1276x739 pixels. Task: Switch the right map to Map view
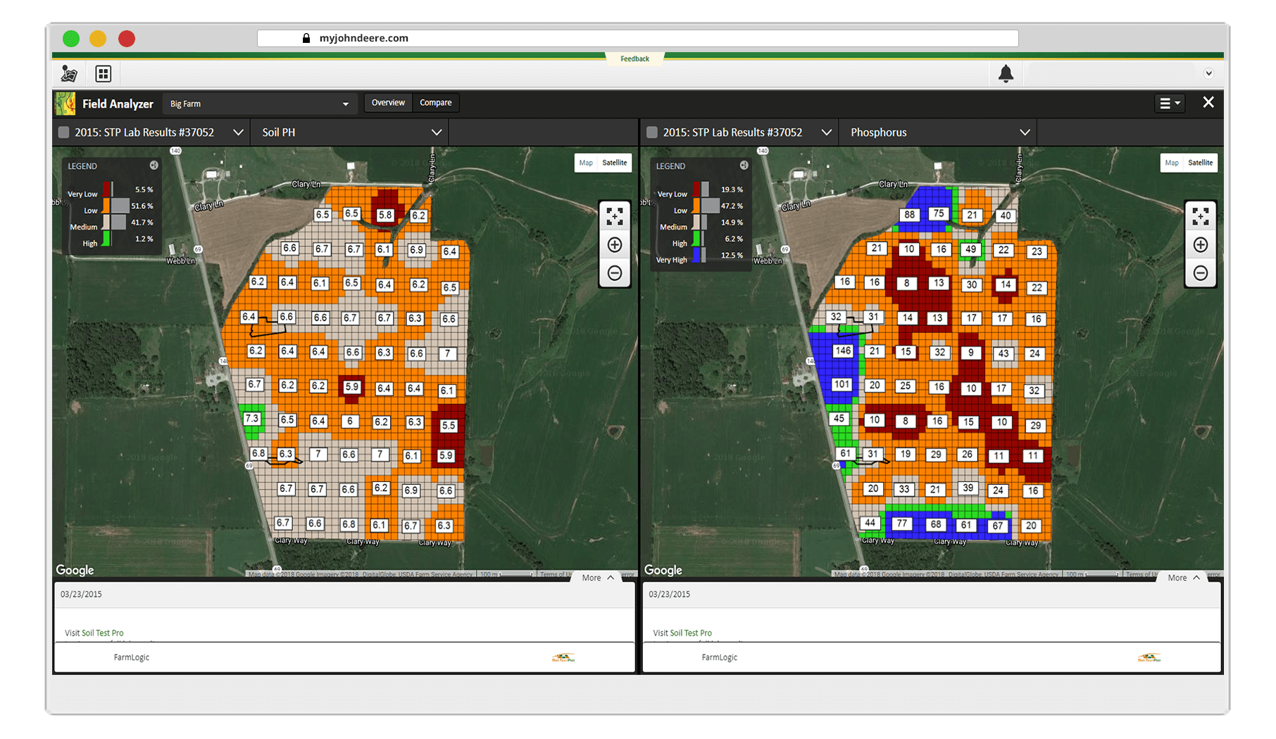pyautogui.click(x=1171, y=163)
